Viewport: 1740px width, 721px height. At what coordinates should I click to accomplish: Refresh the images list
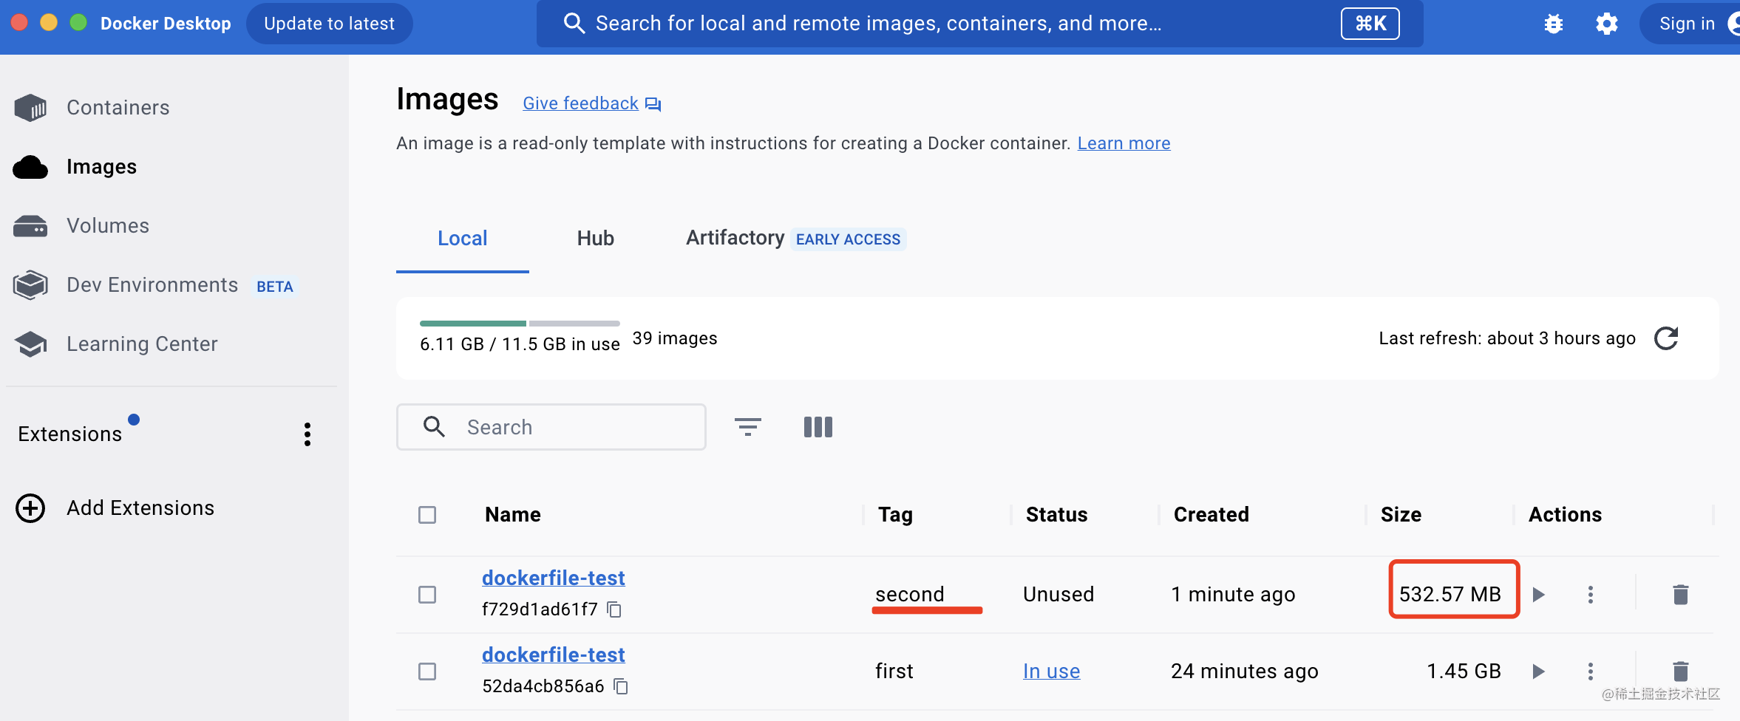click(x=1666, y=338)
